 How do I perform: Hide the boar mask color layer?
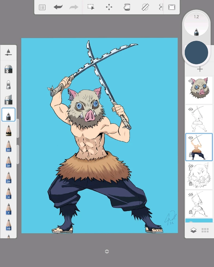click(191, 81)
